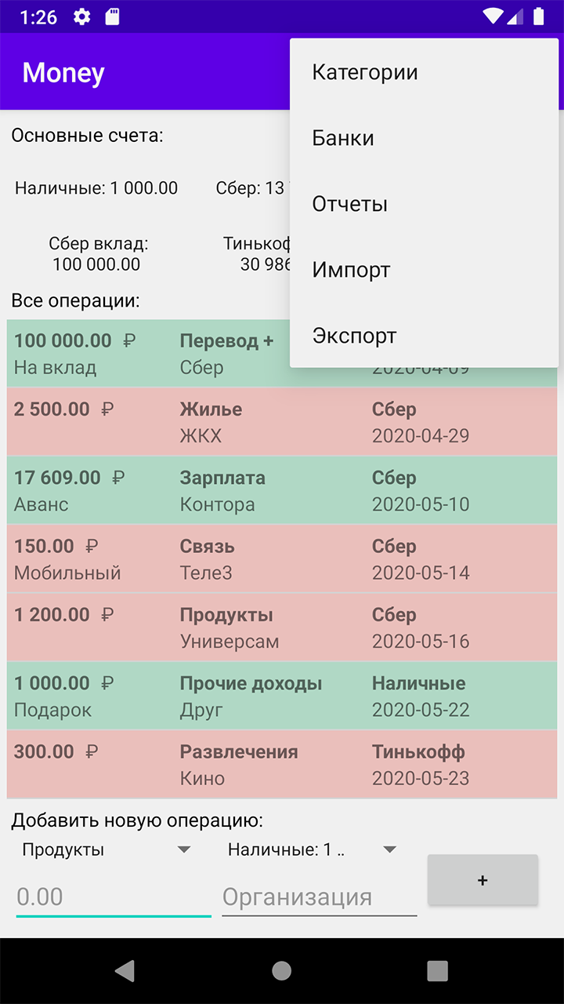This screenshot has height=1004, width=564.
Task: Focus the Организация input field
Action: pos(320,897)
